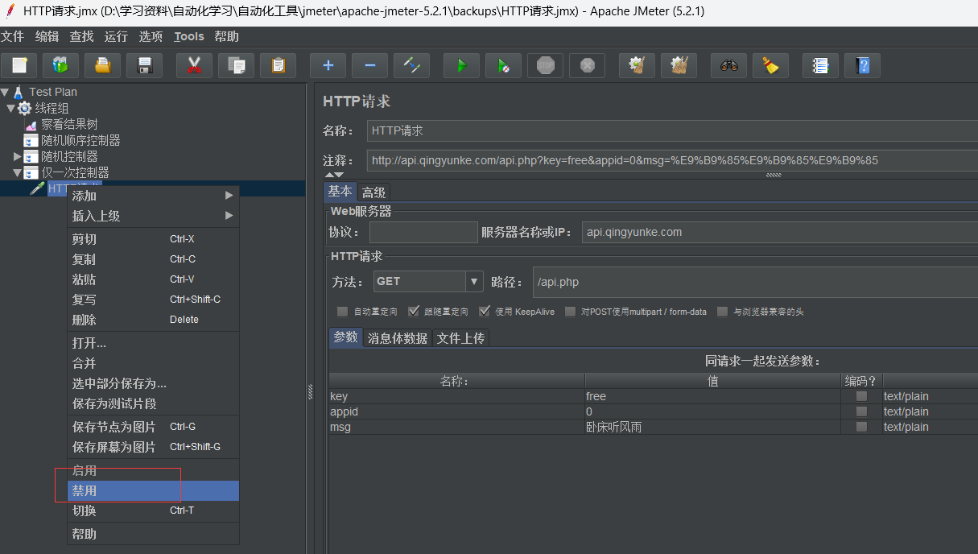Screen dimensions: 978x554
Task: Collapse the Test Plan tree node
Action: coord(5,92)
